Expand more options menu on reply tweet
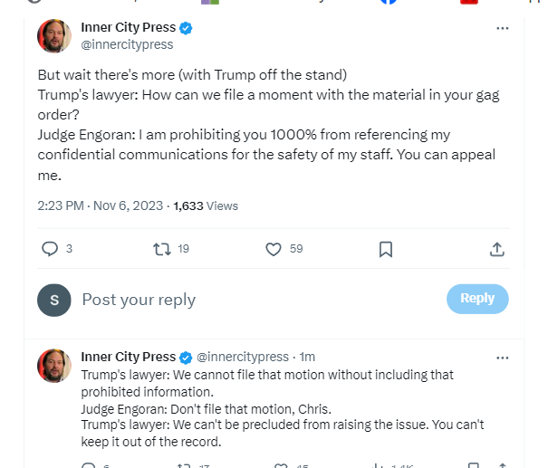 click(x=502, y=358)
